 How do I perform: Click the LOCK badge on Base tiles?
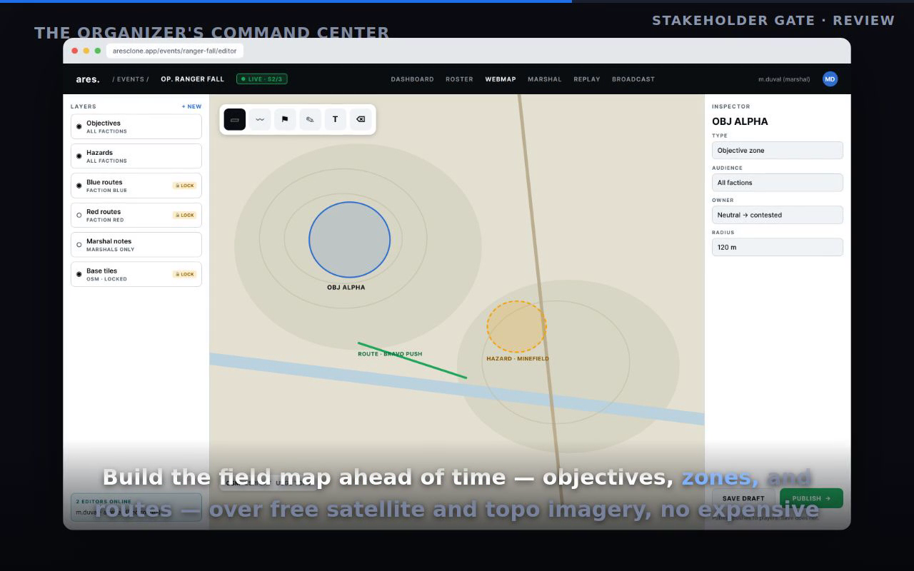click(184, 274)
